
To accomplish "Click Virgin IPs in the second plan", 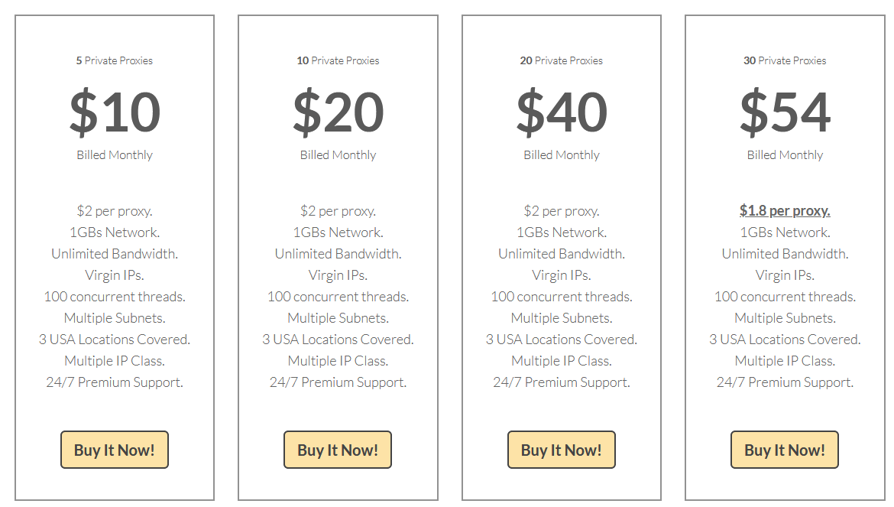I will coord(338,275).
